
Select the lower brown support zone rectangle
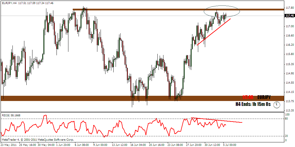click(142, 98)
